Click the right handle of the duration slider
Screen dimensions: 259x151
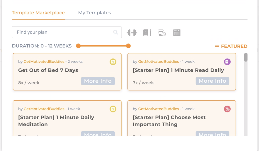tap(128, 46)
